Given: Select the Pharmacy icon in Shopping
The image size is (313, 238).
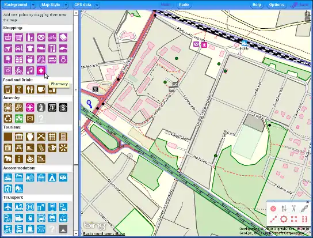Looking at the screenshot, I should (41, 70).
